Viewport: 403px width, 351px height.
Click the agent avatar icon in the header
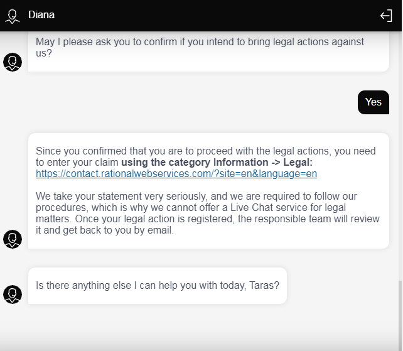13,16
